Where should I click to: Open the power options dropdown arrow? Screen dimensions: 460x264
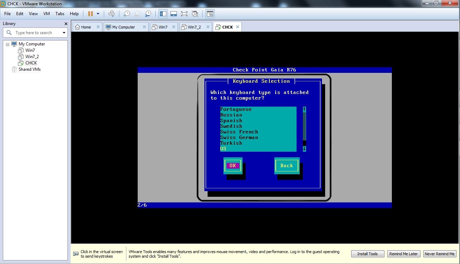point(98,14)
